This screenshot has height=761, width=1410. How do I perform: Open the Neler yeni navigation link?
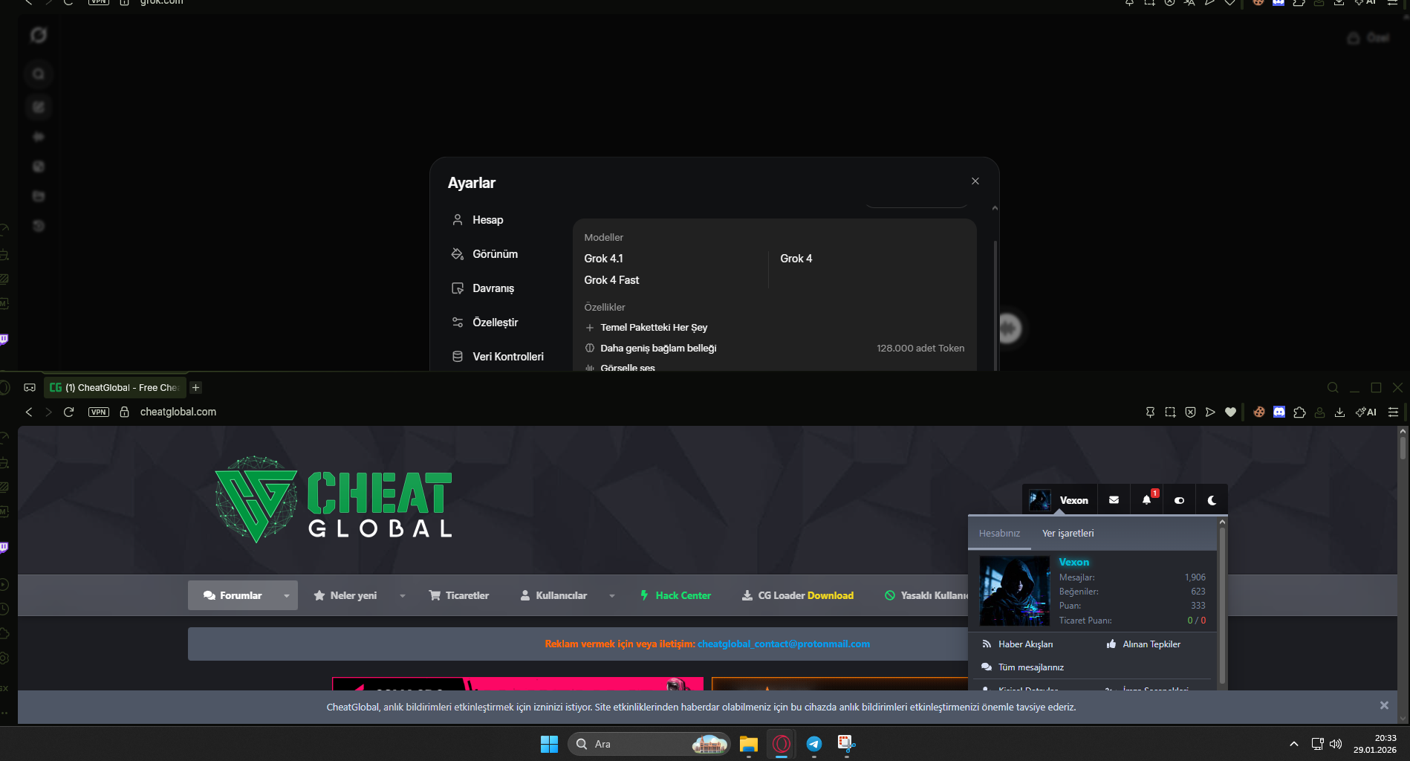pos(345,595)
